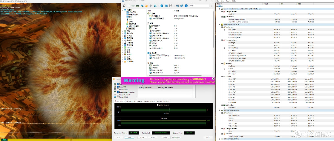Close the pink AIDA64 warning banner
334x141 pixels.
tap(213, 79)
